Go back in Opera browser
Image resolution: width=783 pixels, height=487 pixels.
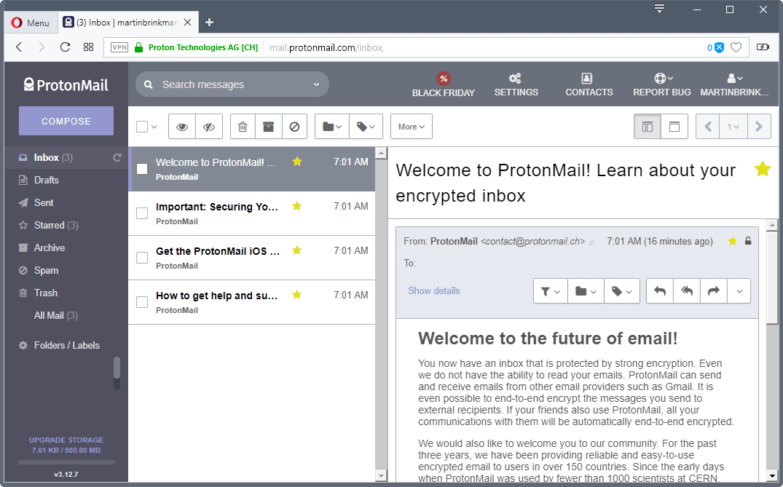point(19,47)
